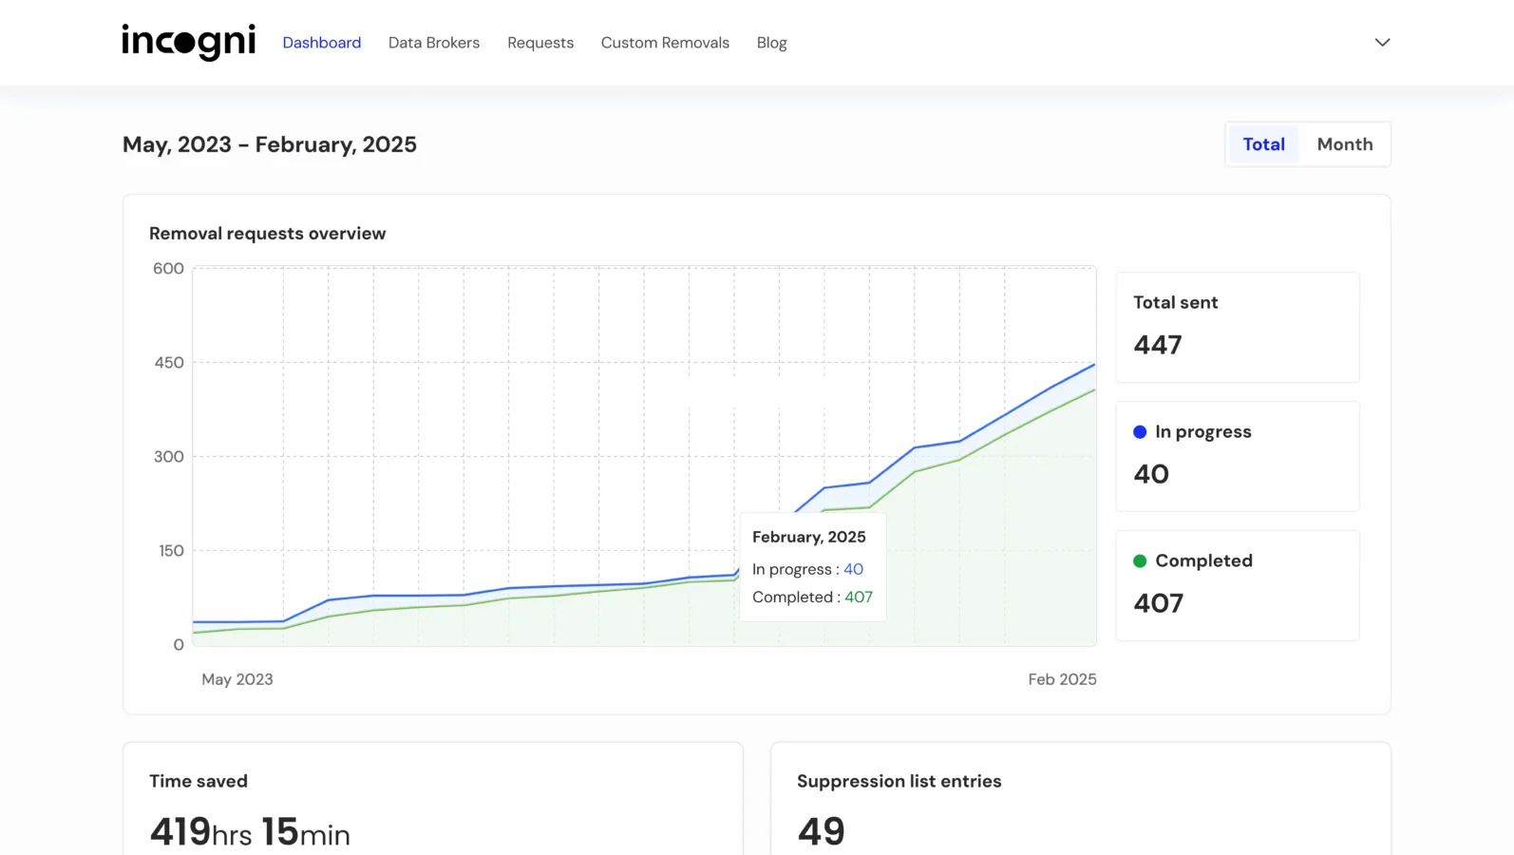Viewport: 1514px width, 855px height.
Task: Navigate to Custom Removals
Action: [665, 43]
